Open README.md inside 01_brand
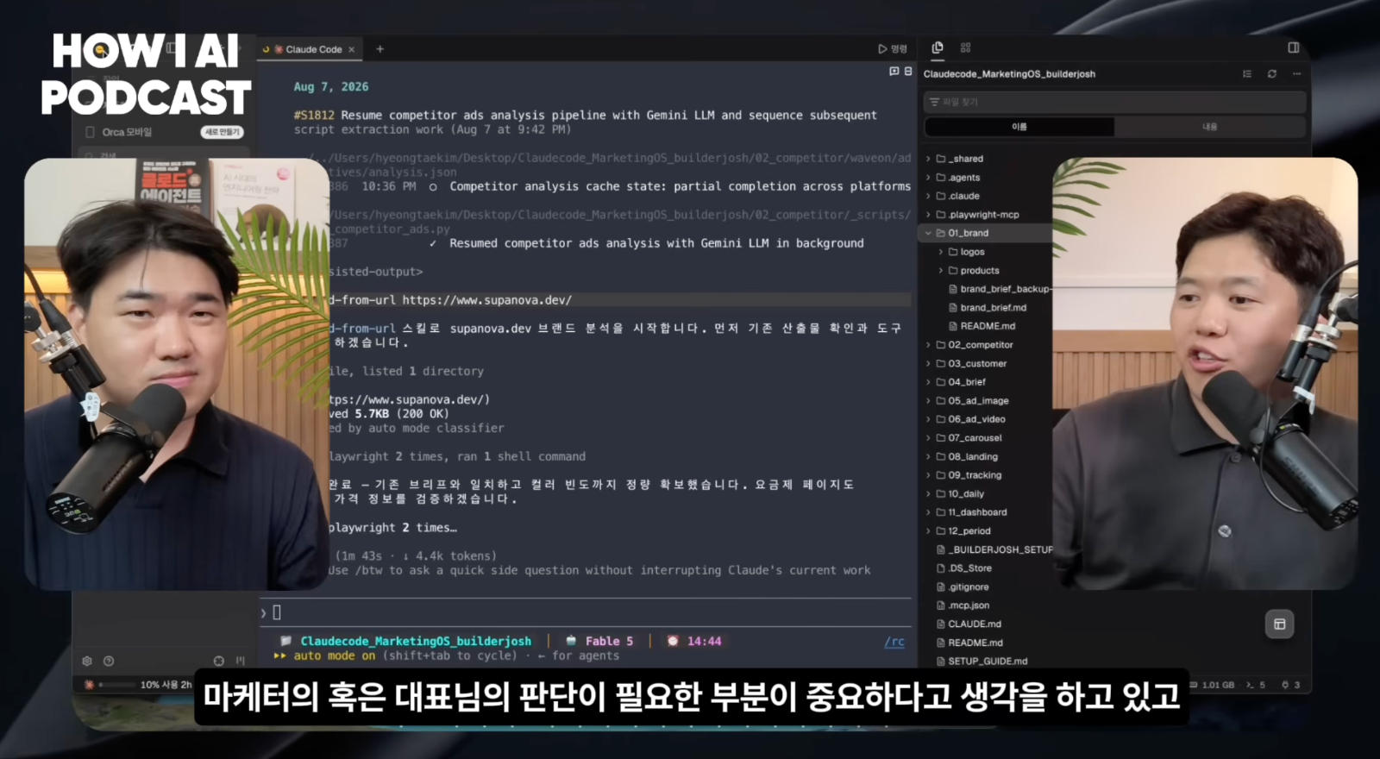This screenshot has height=759, width=1380. (x=988, y=326)
